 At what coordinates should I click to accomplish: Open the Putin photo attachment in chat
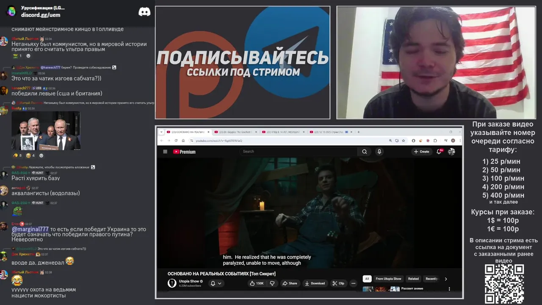(x=46, y=131)
